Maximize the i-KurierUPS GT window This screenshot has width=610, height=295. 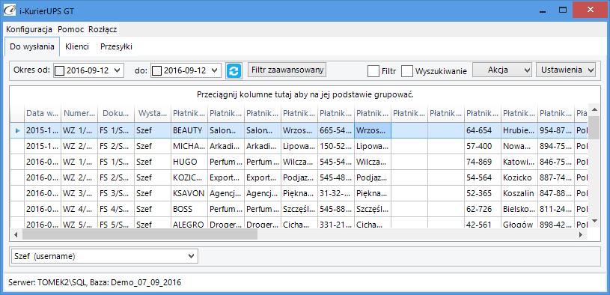(x=563, y=10)
